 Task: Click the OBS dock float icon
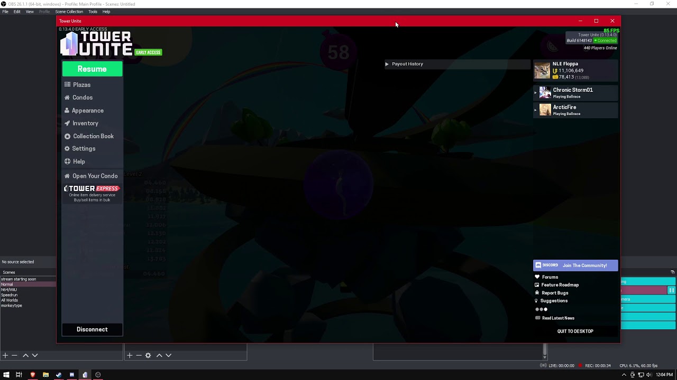tap(672, 272)
